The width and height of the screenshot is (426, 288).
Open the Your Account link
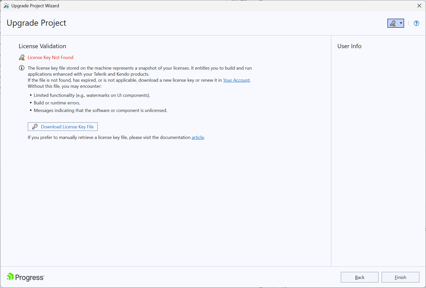coord(236,80)
